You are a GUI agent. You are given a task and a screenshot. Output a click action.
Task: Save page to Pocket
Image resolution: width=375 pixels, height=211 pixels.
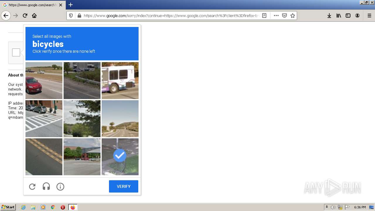[284, 16]
